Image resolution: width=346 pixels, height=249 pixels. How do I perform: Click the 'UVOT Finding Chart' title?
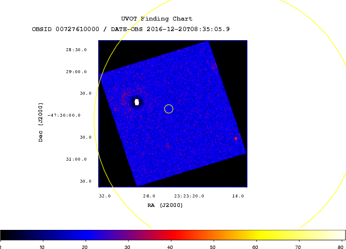(157, 19)
